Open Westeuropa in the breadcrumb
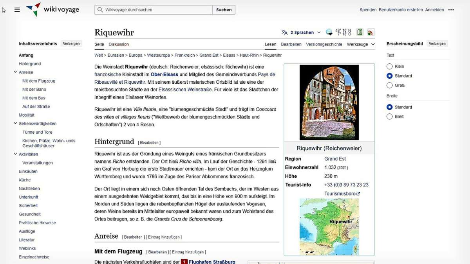 pos(158,56)
